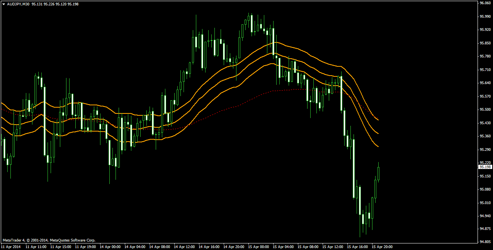Click the 95.430 price scale label
Image resolution: width=493 pixels, height=250 pixels.
click(485, 123)
